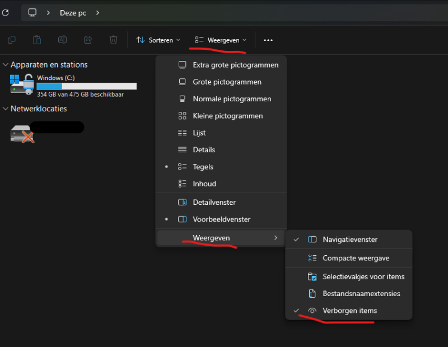Screen dimensions: 448x347
Task: Click the Share icon in toolbar
Action: pyautogui.click(x=88, y=40)
